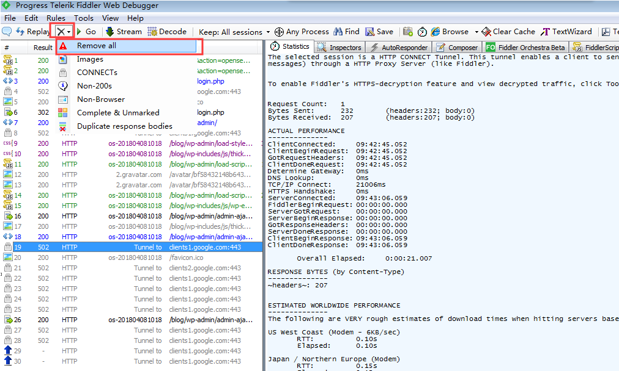
Task: Open the Tools menu
Action: 84,18
